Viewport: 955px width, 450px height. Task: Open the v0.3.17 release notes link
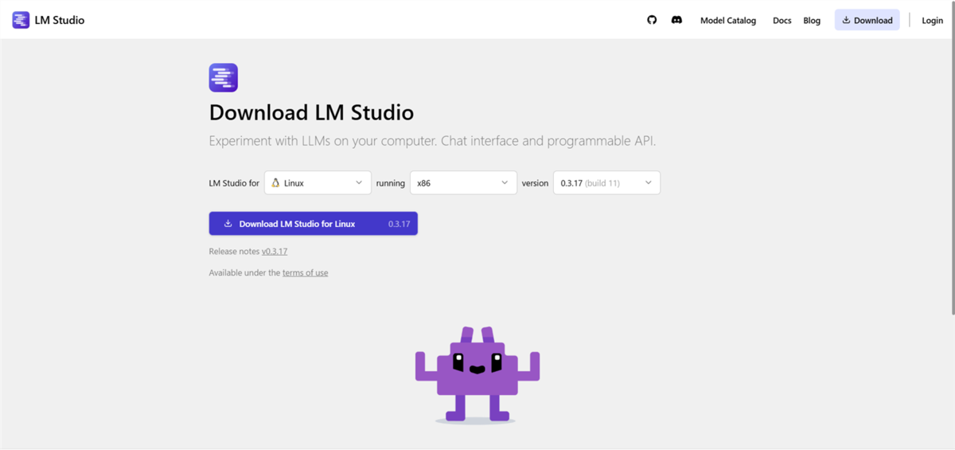(x=275, y=251)
